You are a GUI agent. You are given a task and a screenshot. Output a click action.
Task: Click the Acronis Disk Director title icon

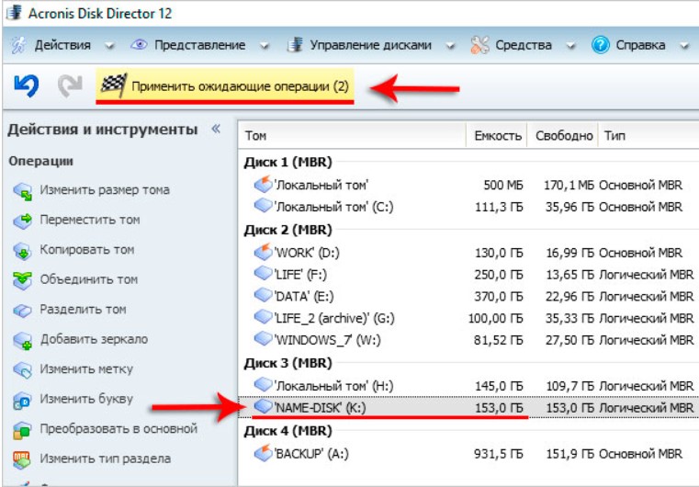tap(15, 13)
